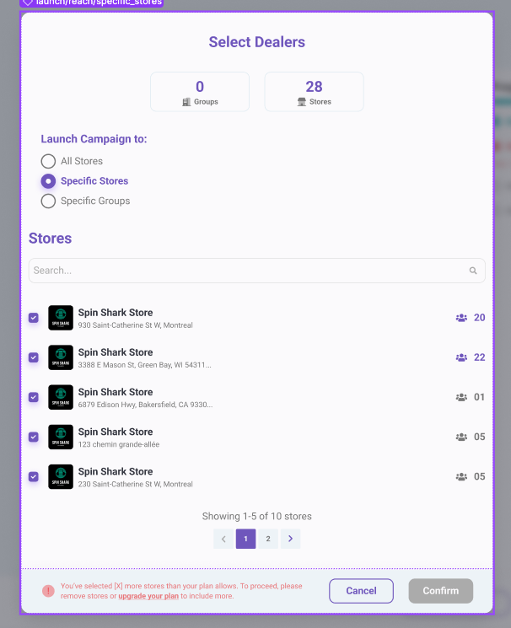Click the Montreal 930 store logo thumbnail
The width and height of the screenshot is (511, 628).
pyautogui.click(x=61, y=318)
